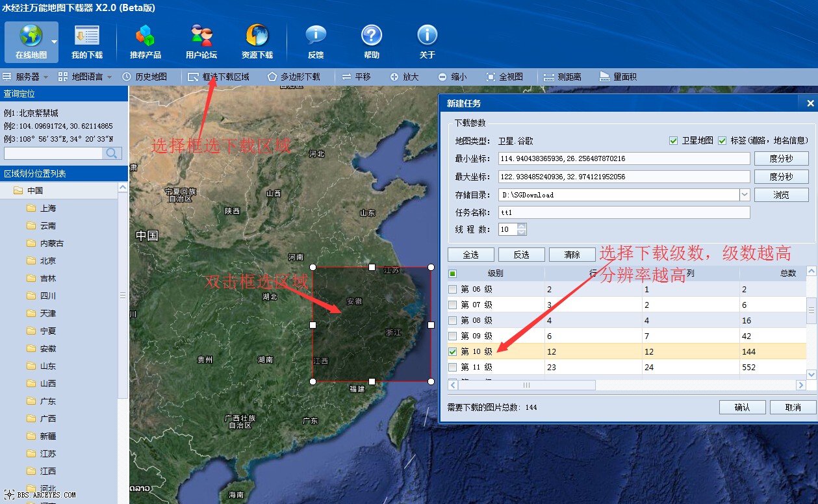The image size is (818, 504).
Task: Visit the 用户论坛 user forum
Action: click(x=201, y=42)
